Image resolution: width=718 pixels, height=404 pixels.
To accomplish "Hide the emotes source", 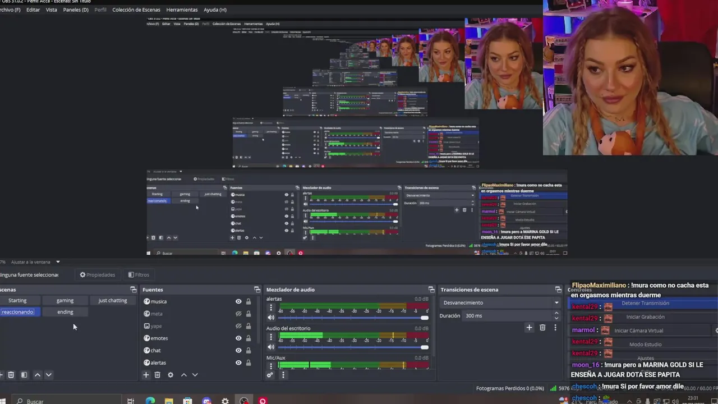I will 238,338.
